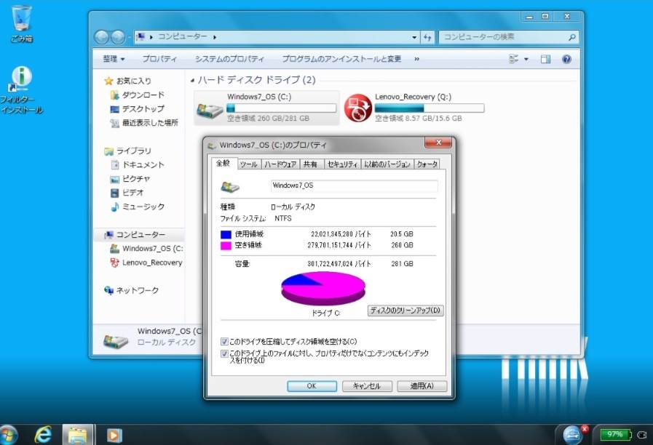The height and width of the screenshot is (445, 653).
Task: Click プログラムのアンインストールと変更 in toolbar
Action: (x=341, y=59)
